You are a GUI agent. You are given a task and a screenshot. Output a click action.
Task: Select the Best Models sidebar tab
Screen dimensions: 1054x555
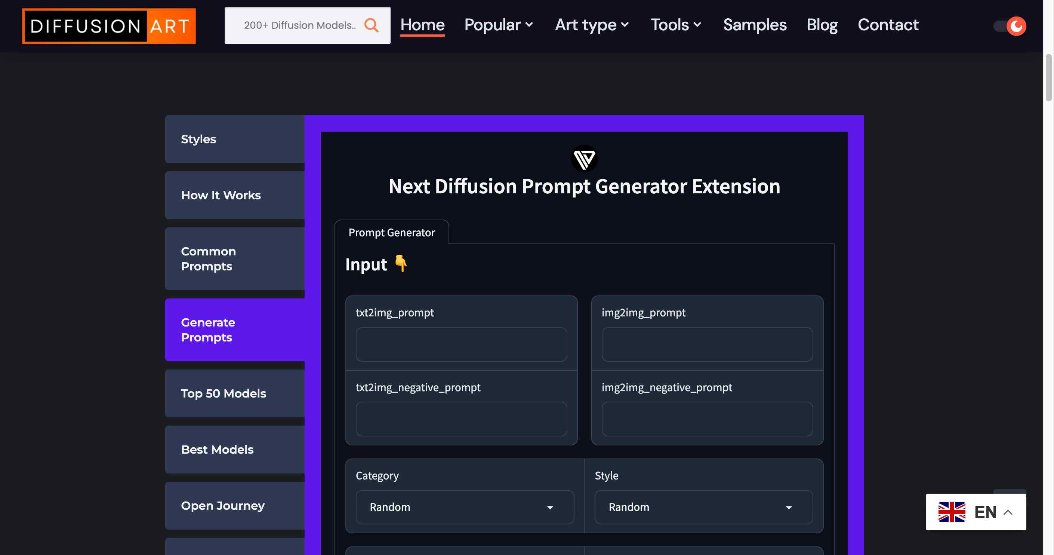pyautogui.click(x=234, y=450)
